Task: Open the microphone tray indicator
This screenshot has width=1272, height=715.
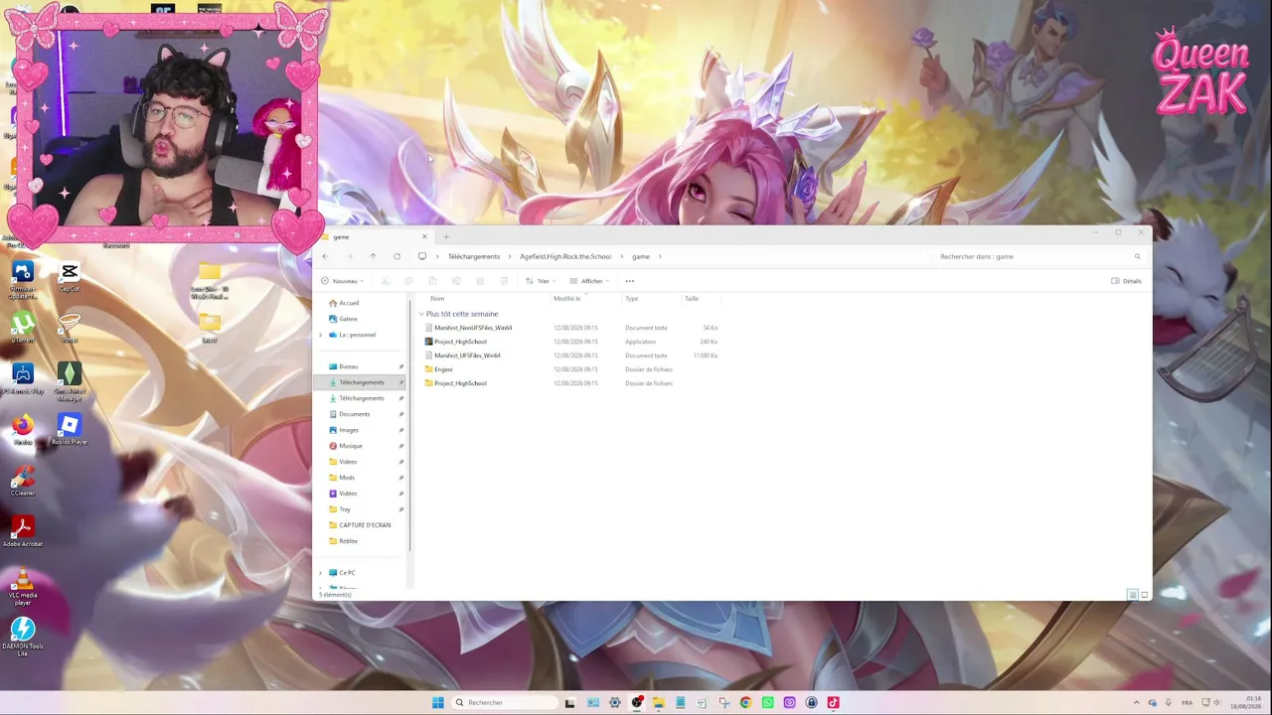Action: tap(1168, 703)
